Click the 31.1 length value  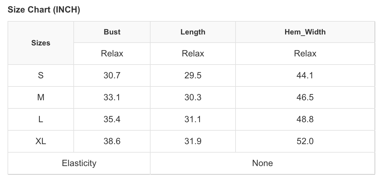(x=193, y=119)
